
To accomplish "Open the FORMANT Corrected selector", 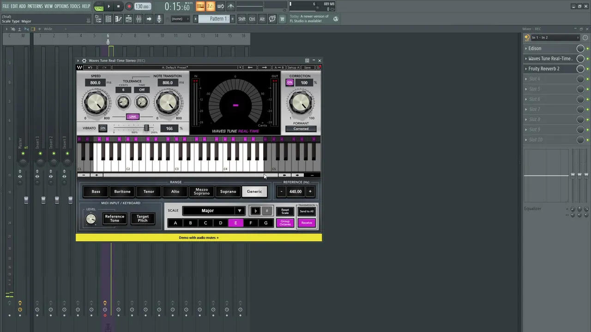I will [x=301, y=129].
